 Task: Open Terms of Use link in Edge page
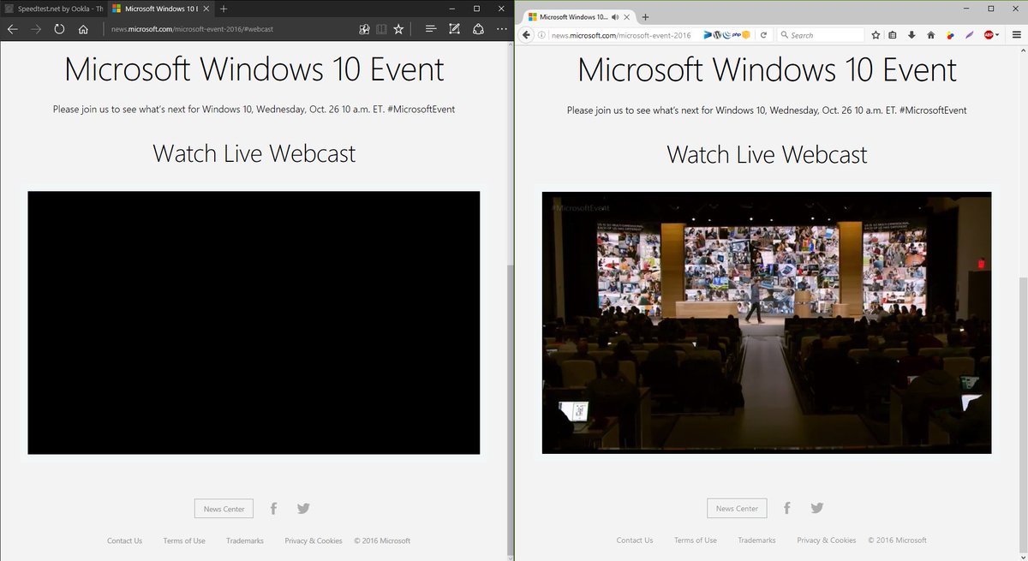coord(184,540)
